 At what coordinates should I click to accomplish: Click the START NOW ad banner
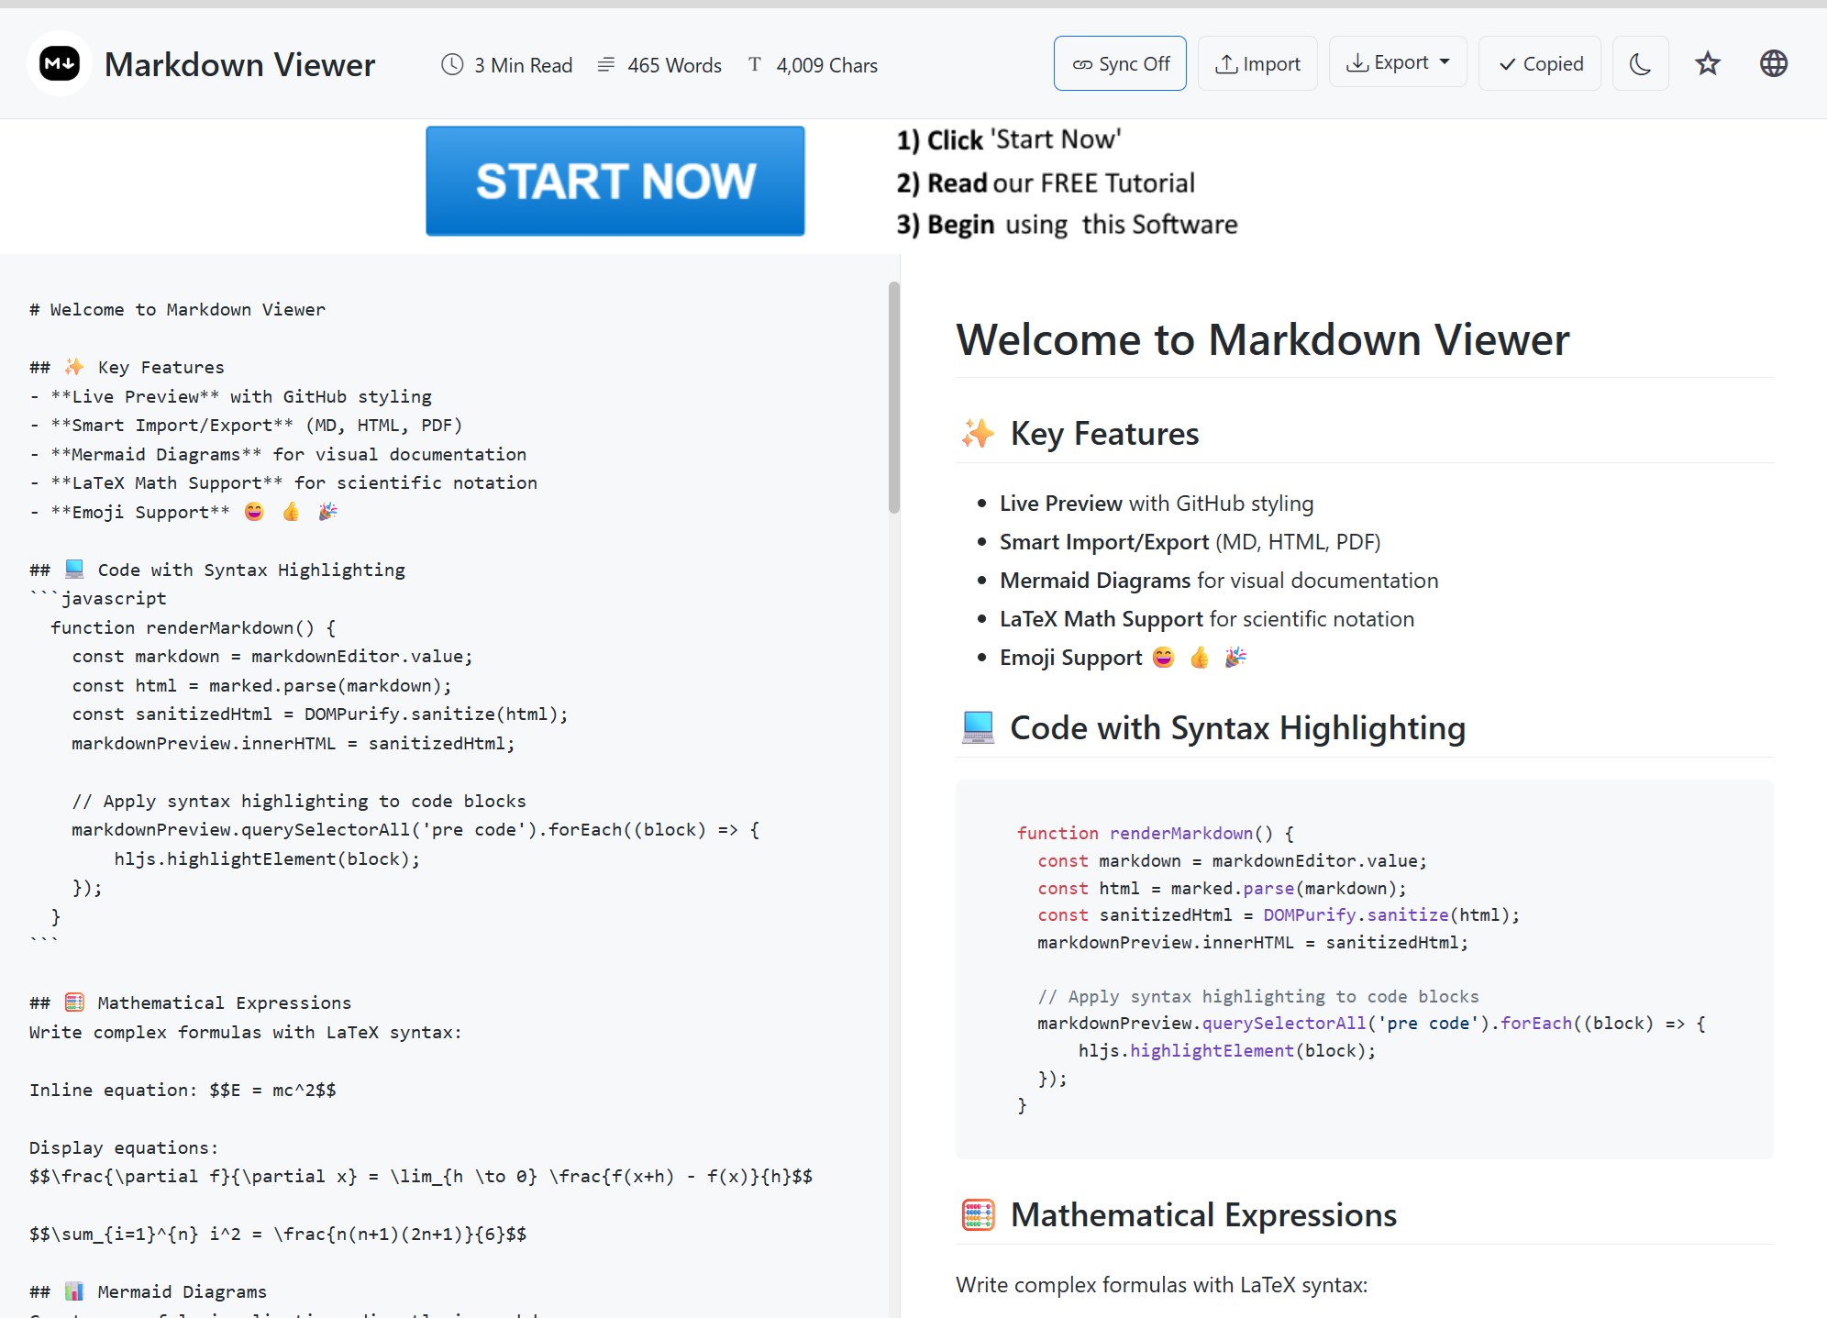[615, 181]
